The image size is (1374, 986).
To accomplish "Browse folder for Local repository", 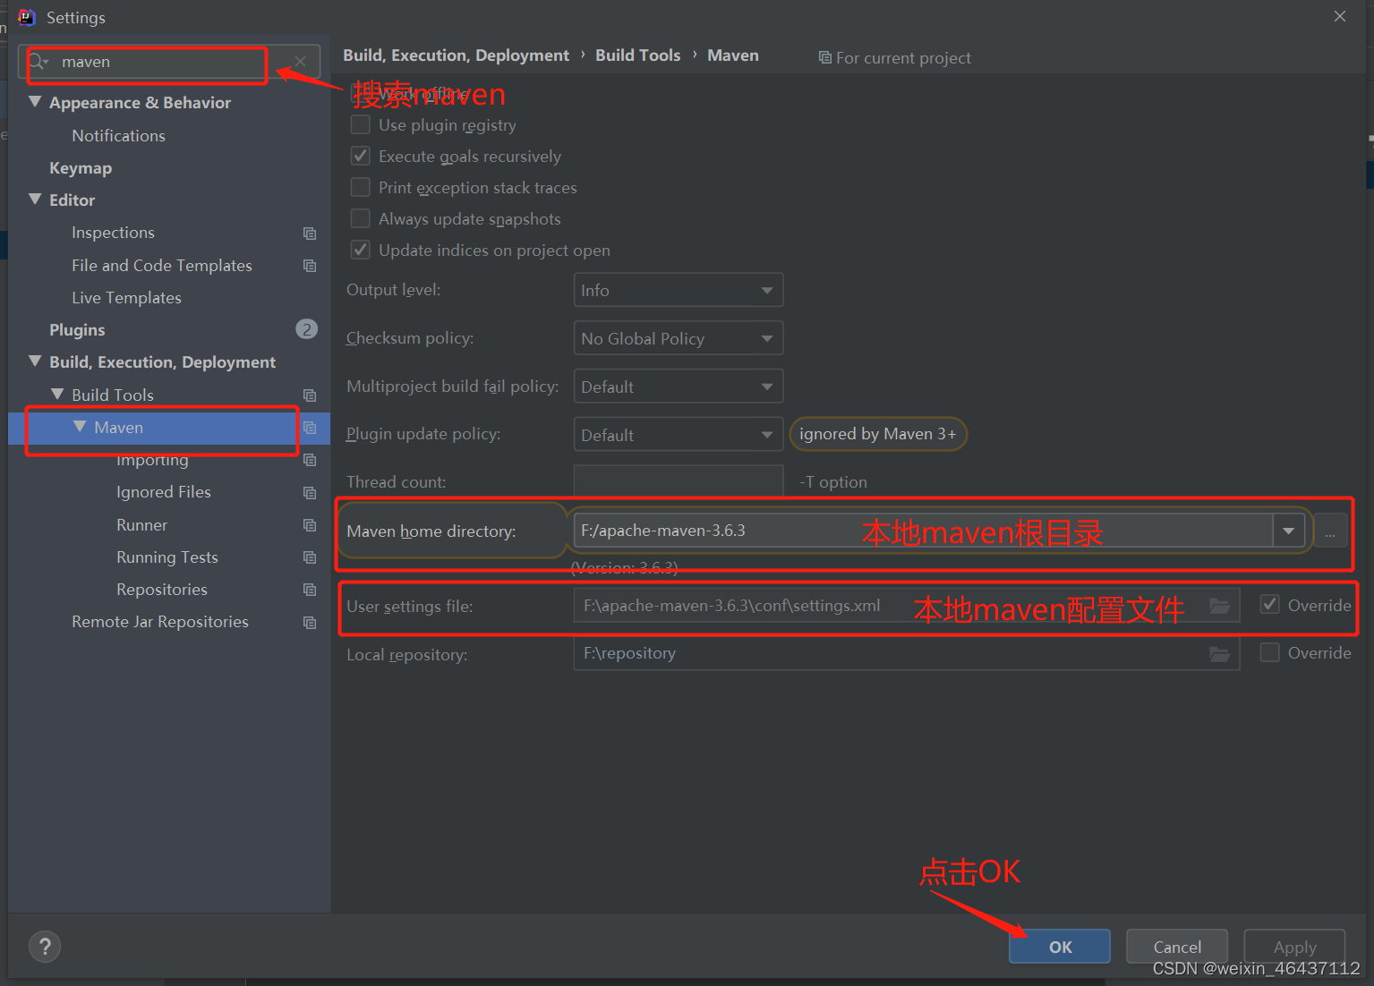I will [1219, 654].
